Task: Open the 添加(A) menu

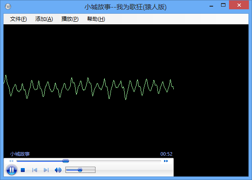Action: (44, 19)
